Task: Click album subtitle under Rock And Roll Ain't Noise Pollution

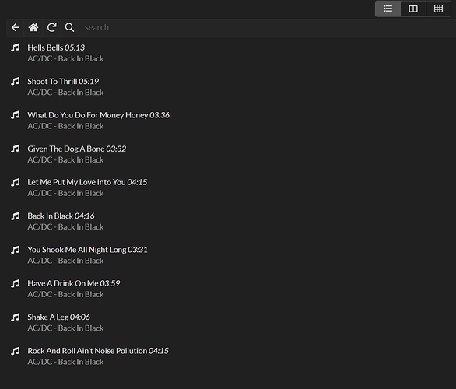Action: click(x=65, y=362)
